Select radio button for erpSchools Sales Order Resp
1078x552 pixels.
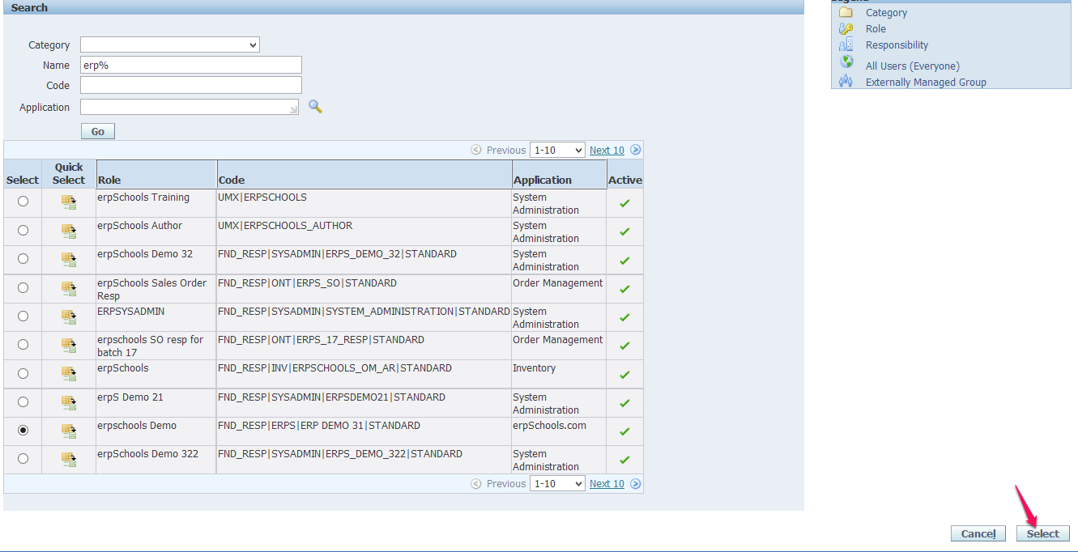click(23, 288)
